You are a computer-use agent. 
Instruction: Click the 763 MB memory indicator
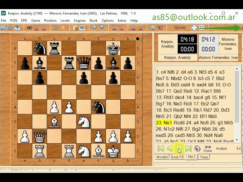pos(180,28)
